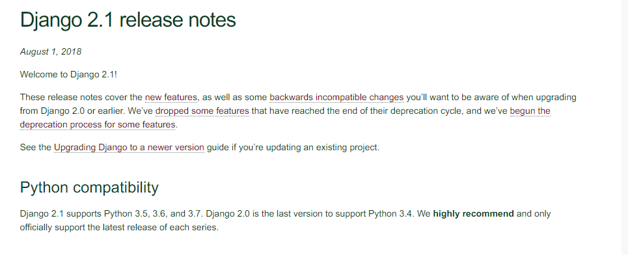The height and width of the screenshot is (255, 628).
Task: Follow the "backwards incompatible changes" link
Action: 336,98
